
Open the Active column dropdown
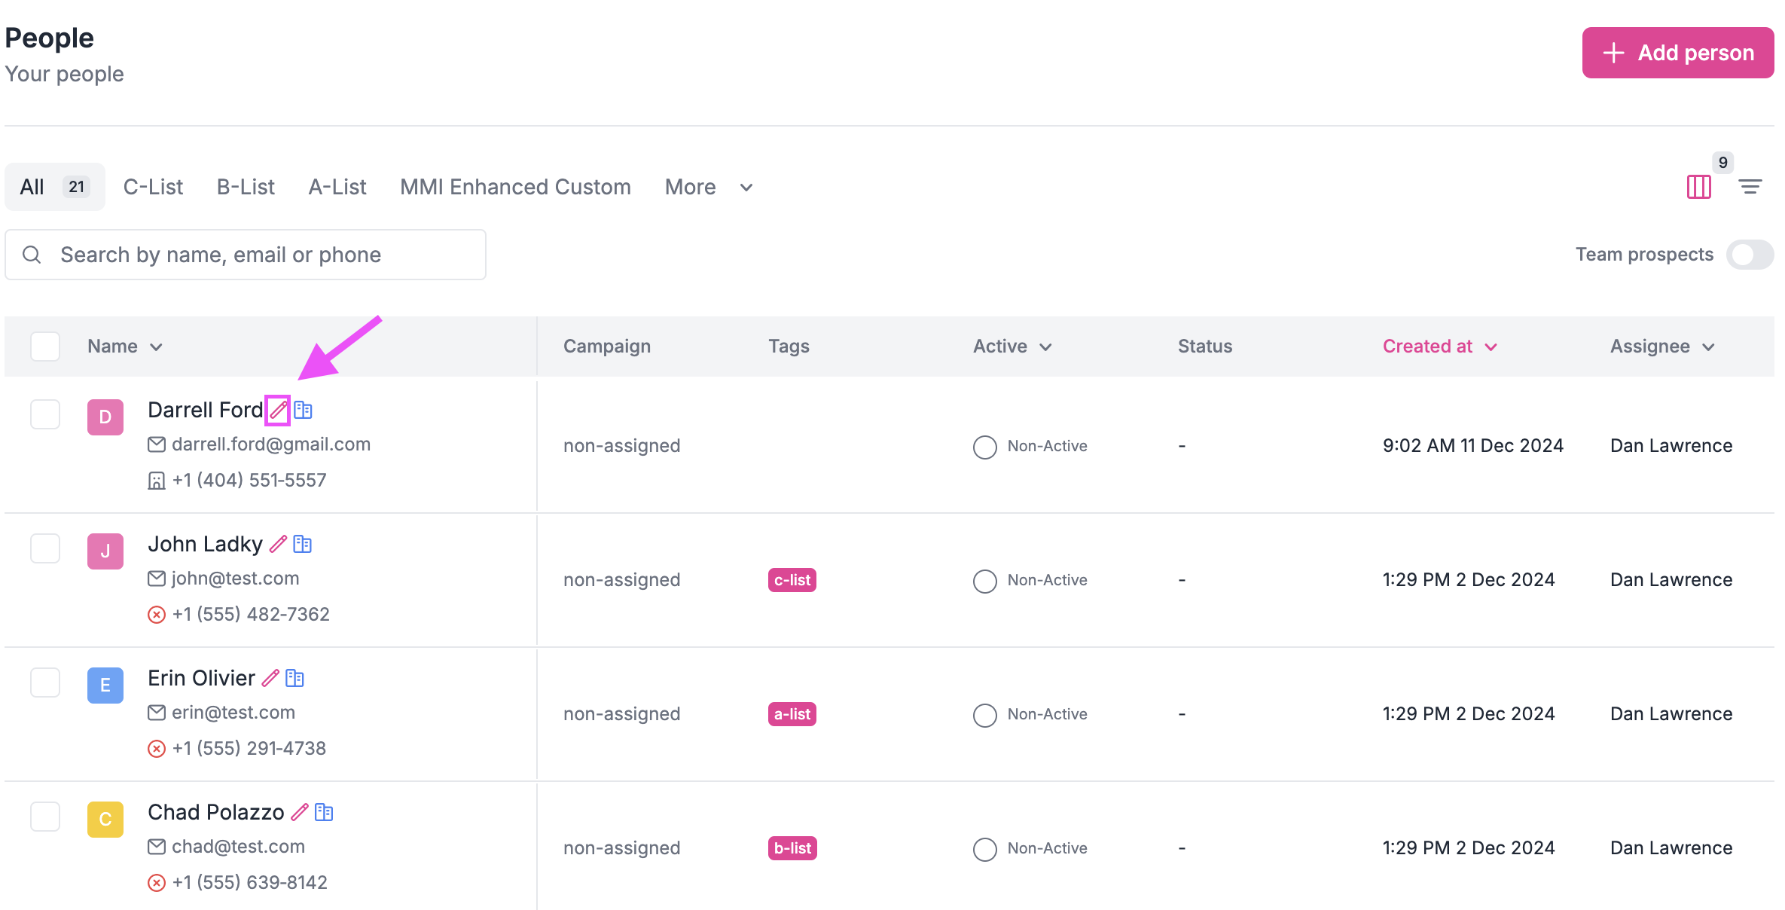[1012, 347]
